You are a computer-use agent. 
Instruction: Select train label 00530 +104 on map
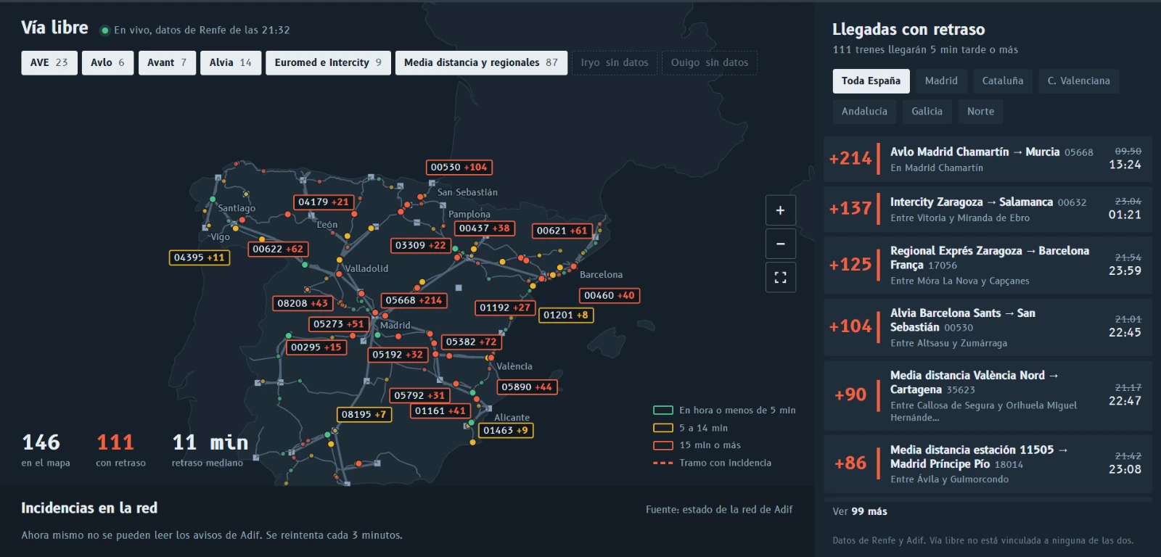click(459, 168)
